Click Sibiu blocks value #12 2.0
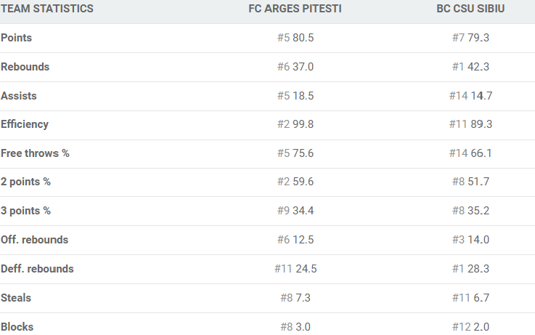535x335 pixels. [x=470, y=327]
